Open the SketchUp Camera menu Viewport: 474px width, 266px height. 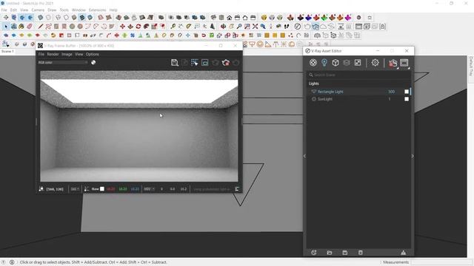coord(38,10)
